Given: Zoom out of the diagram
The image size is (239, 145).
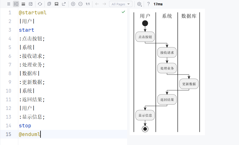Looking at the screenshot, I should (x=80, y=4).
